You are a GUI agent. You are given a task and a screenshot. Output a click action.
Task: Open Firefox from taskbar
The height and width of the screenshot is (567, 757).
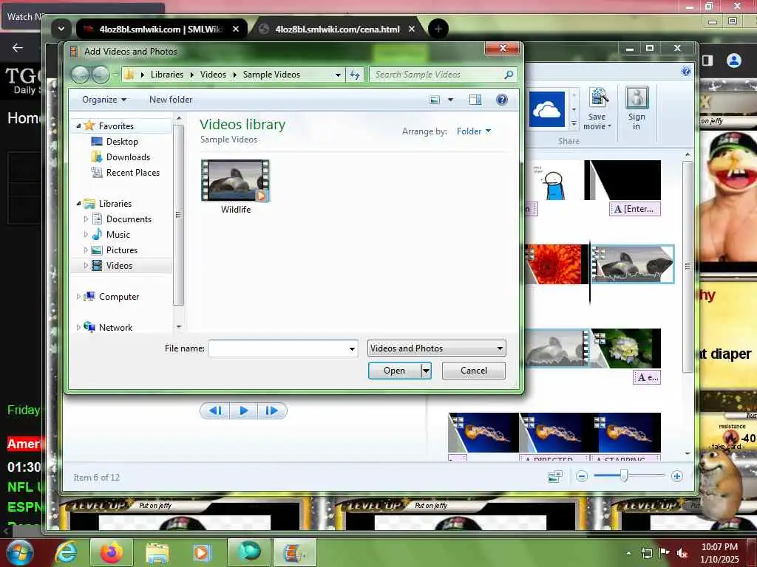point(111,552)
